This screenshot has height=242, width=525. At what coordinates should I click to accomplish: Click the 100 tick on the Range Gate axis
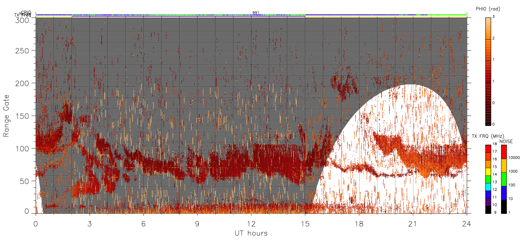[x=22, y=149]
